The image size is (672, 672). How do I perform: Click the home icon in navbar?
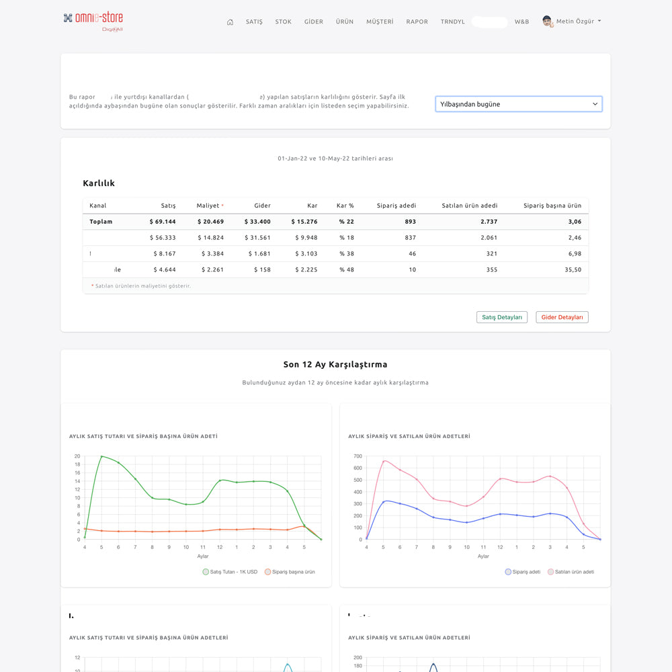coord(230,22)
